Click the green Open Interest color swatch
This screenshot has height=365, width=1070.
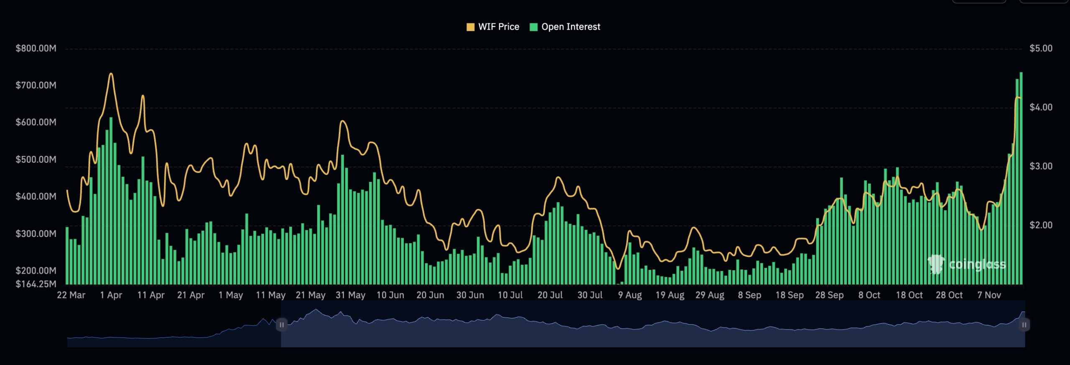(534, 27)
